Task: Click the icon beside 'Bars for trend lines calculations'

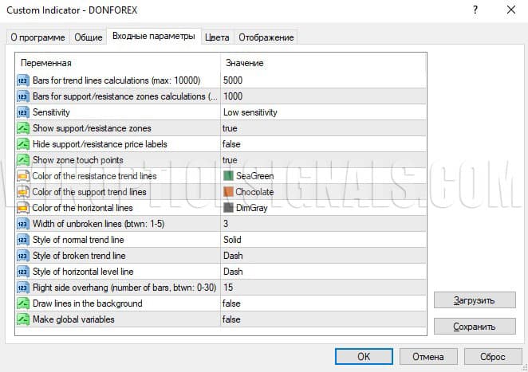Action: tap(23, 80)
